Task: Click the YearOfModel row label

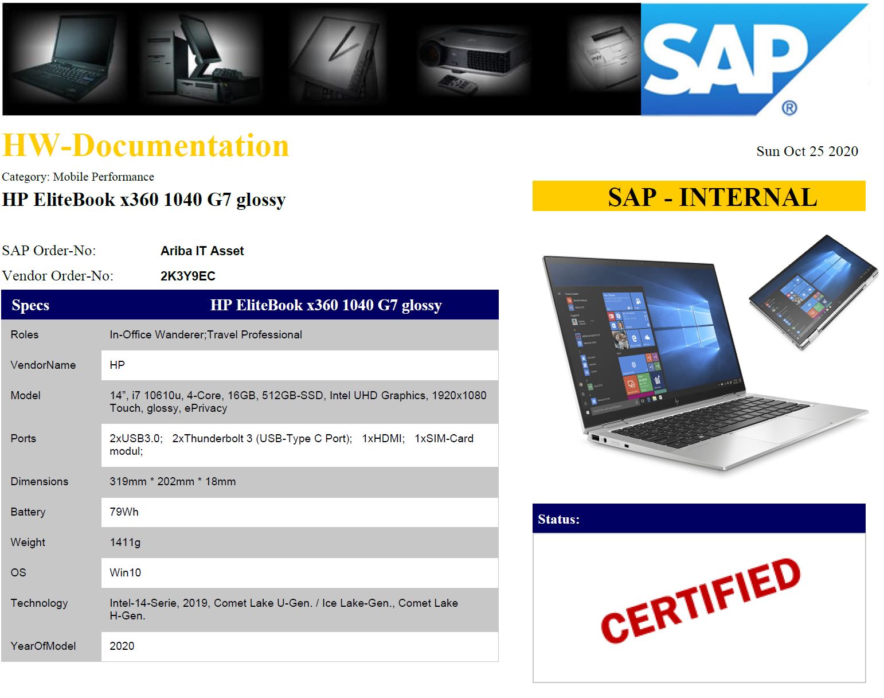Action: pos(43,646)
